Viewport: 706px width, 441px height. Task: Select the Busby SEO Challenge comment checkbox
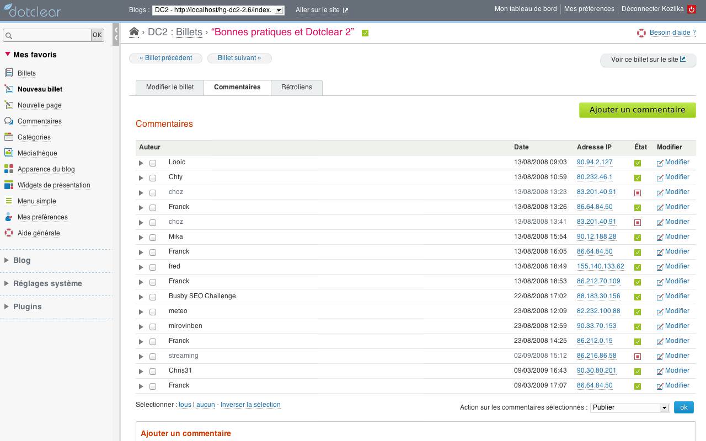click(x=153, y=297)
